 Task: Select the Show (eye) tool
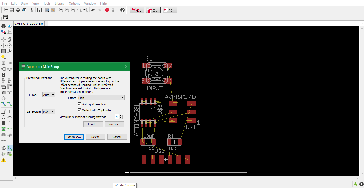coord(10,26)
